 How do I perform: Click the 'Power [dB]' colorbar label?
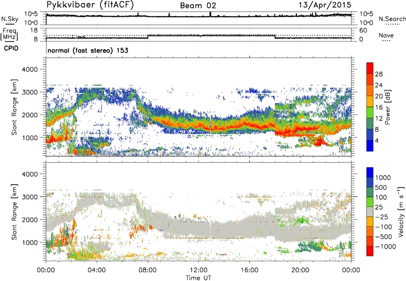coord(387,107)
